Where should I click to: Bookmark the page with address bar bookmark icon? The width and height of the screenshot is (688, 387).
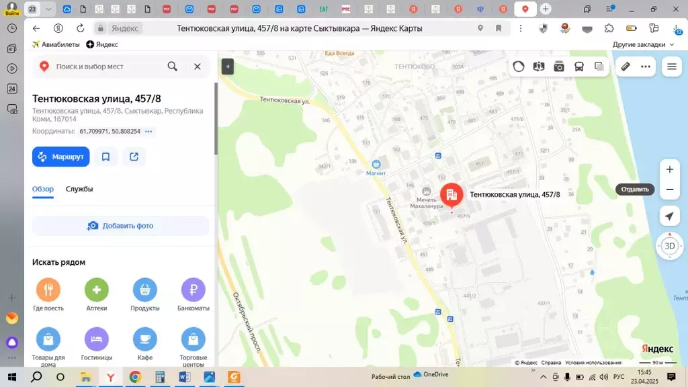click(x=499, y=28)
